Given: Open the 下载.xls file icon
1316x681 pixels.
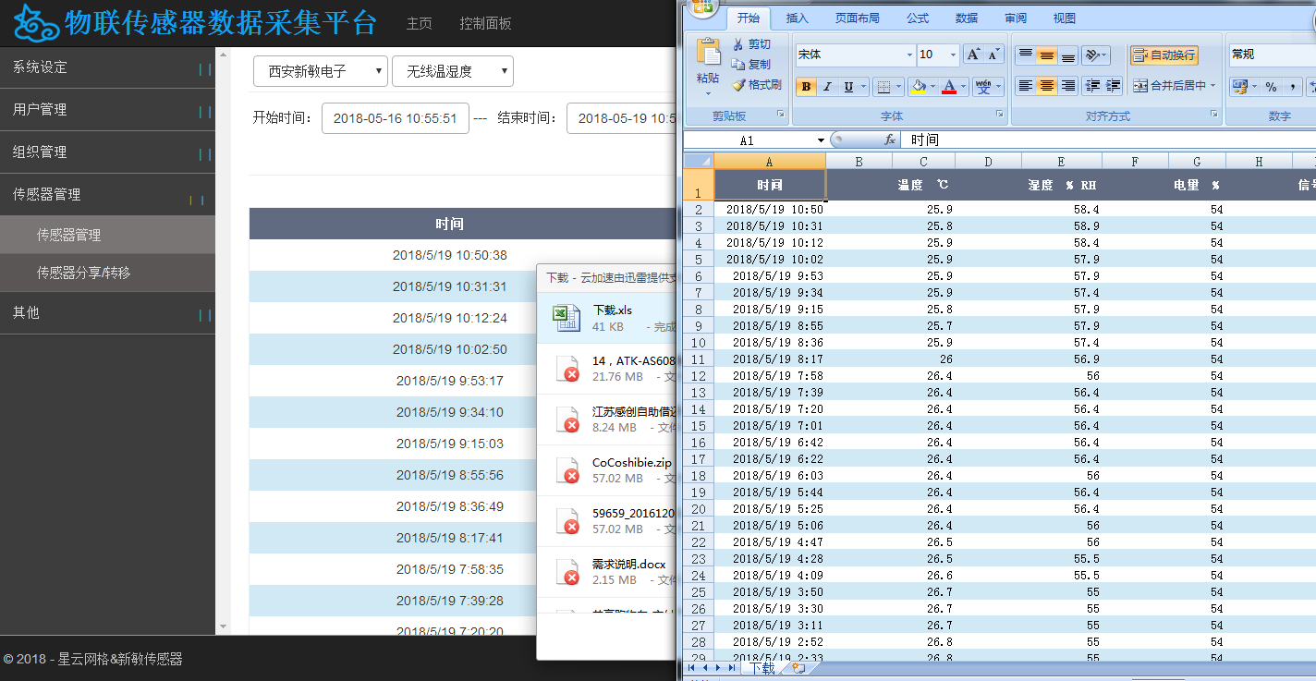Looking at the screenshot, I should [x=566, y=317].
